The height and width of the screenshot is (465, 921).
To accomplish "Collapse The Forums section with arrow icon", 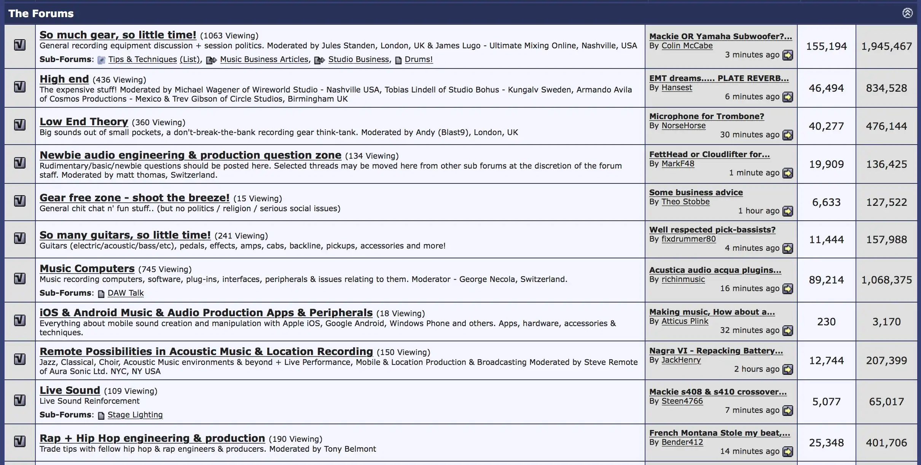I will pos(907,13).
